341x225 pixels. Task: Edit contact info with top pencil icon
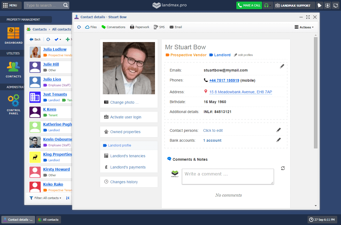point(282,66)
